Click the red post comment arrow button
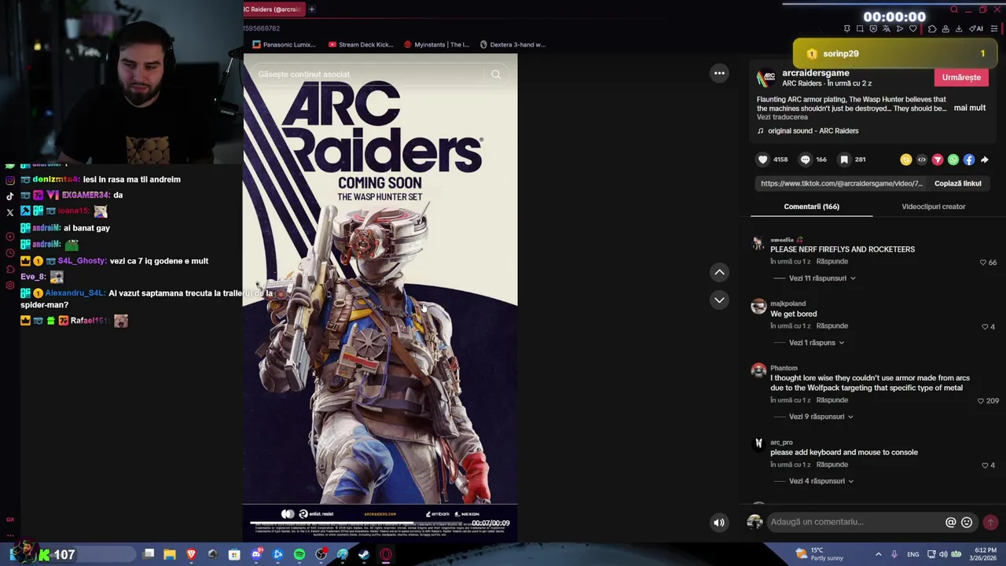Screen dimensions: 1006x566 [990, 522]
